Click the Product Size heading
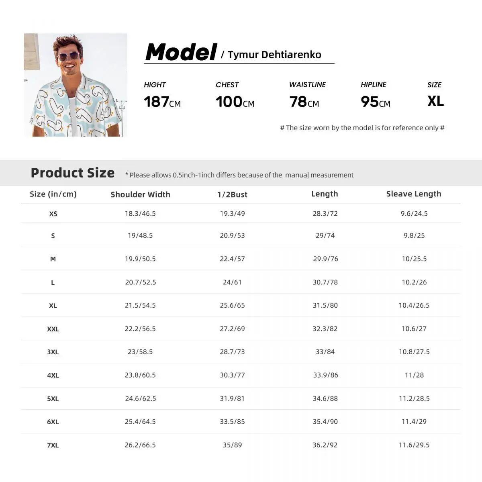The height and width of the screenshot is (482, 482). click(73, 173)
